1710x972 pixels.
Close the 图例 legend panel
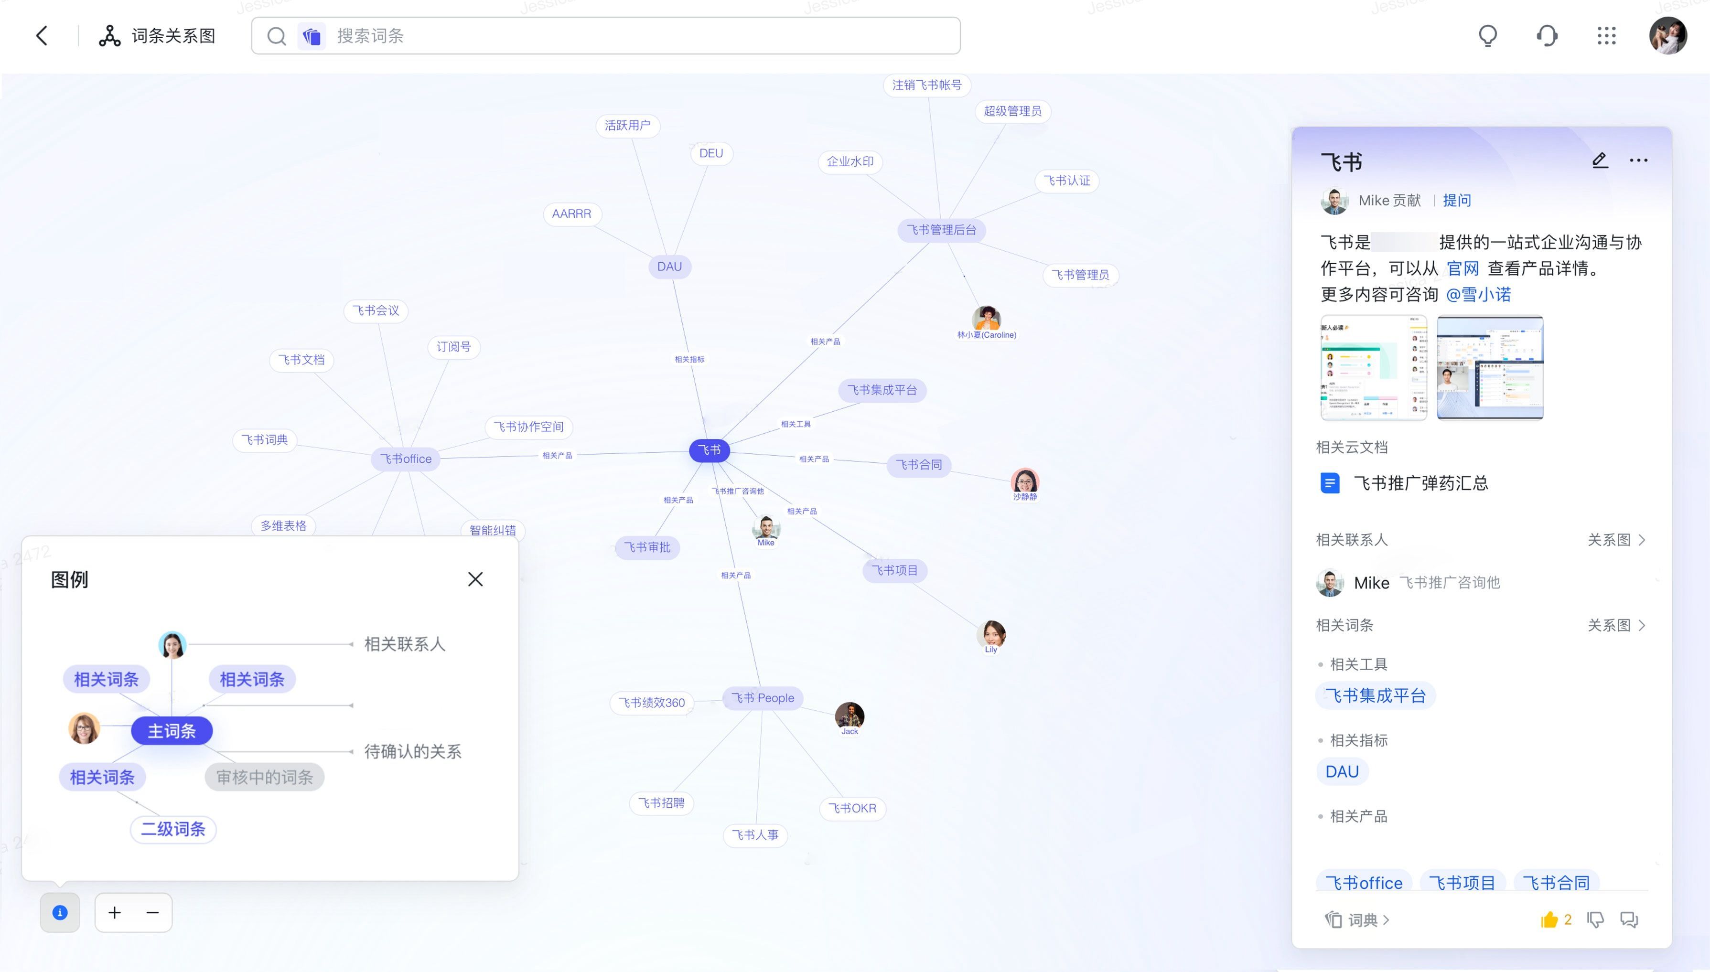click(x=475, y=579)
